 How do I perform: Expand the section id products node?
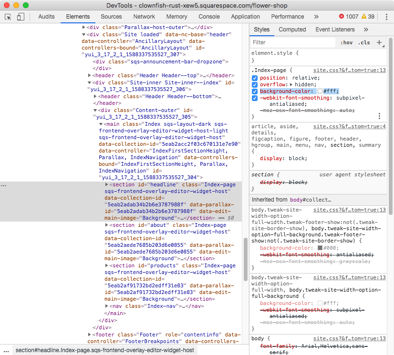coord(106,265)
